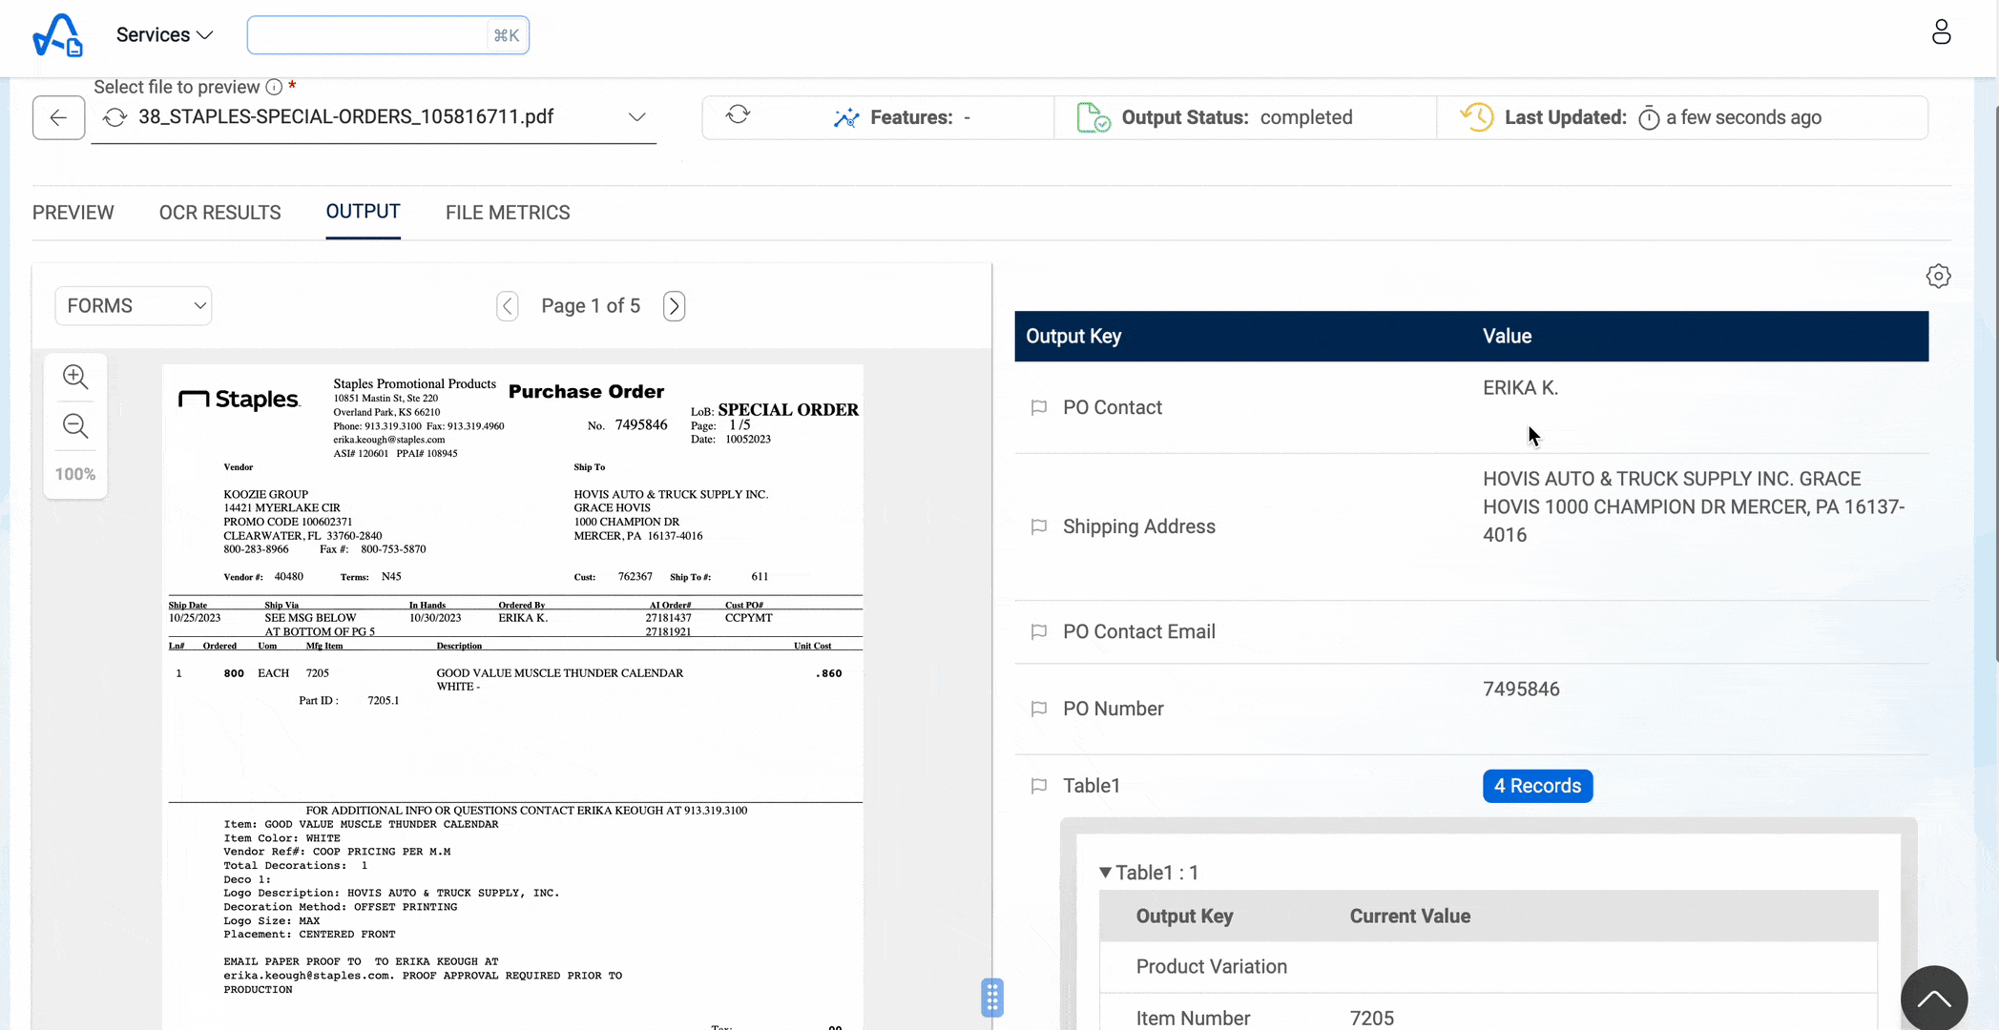Click the info icon beside Select file to preview

(274, 87)
